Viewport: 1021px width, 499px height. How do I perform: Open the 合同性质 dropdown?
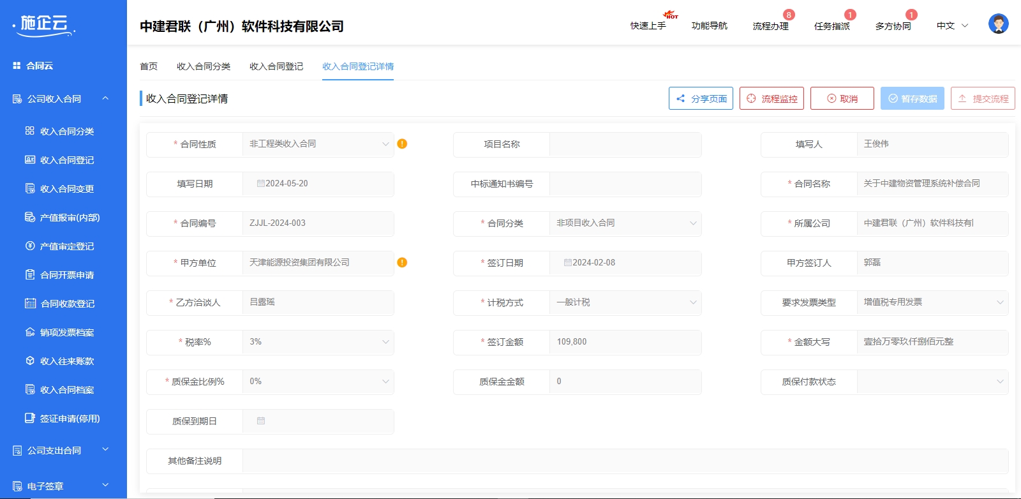click(x=318, y=144)
